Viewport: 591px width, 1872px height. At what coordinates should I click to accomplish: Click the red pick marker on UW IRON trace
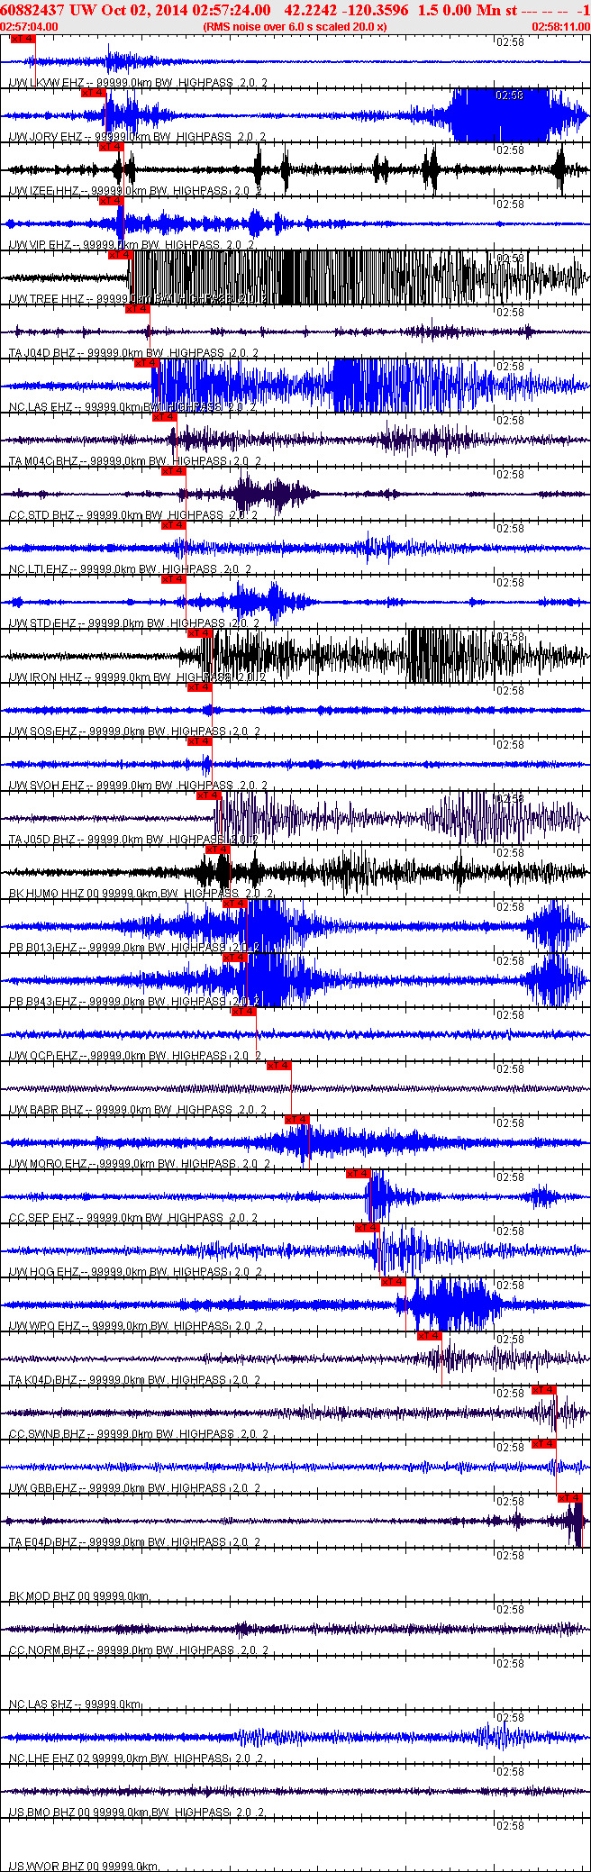[199, 633]
